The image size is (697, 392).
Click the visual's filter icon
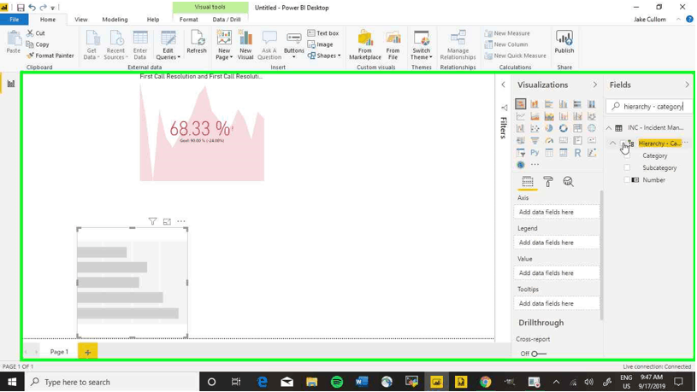pyautogui.click(x=152, y=221)
